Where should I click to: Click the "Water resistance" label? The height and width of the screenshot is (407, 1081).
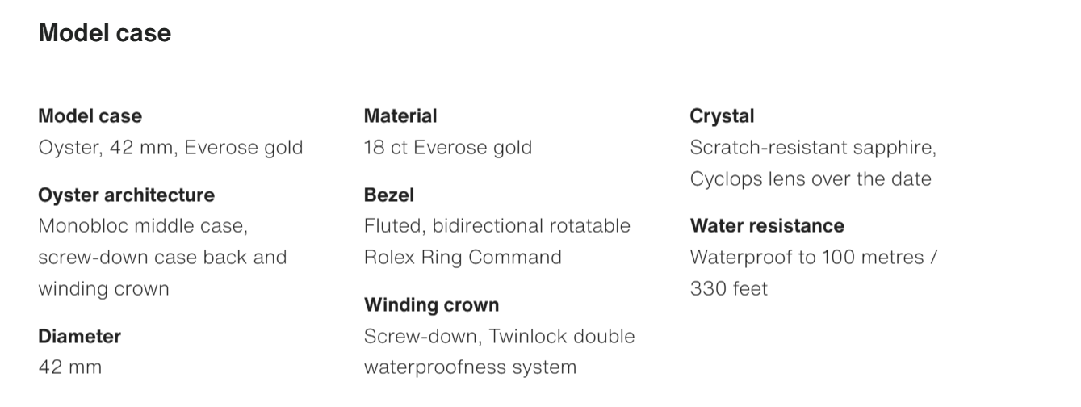pos(767,226)
